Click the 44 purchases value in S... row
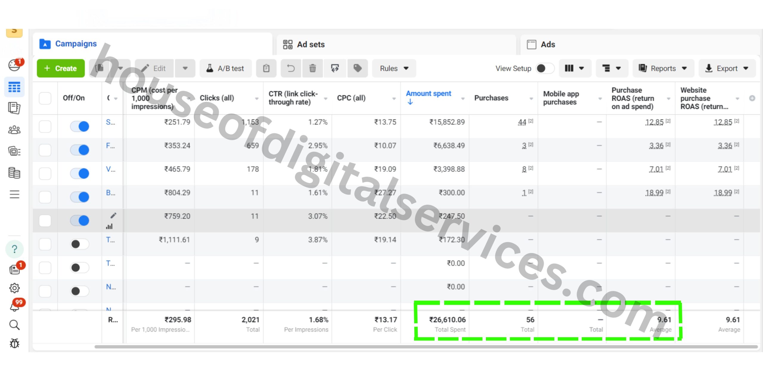The width and height of the screenshot is (763, 381). pos(522,122)
